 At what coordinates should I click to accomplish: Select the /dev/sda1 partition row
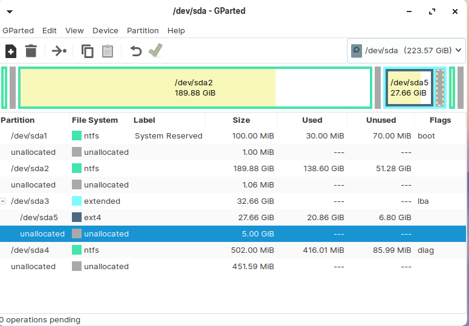pos(233,136)
